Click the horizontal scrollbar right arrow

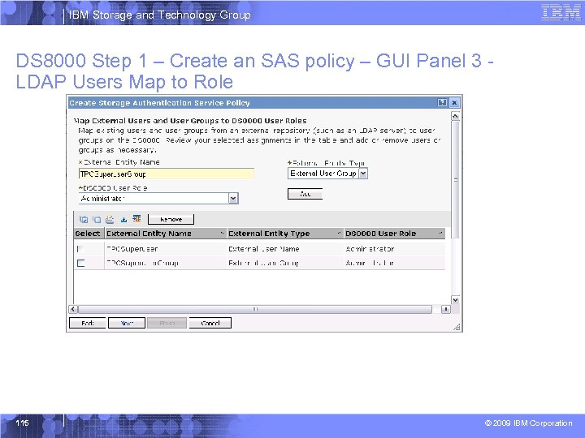445,309
